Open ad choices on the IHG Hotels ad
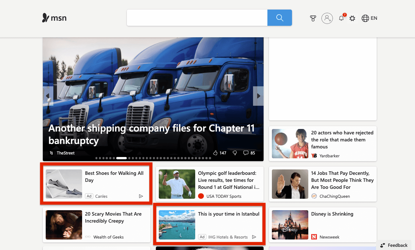The image size is (415, 250). tap(254, 237)
